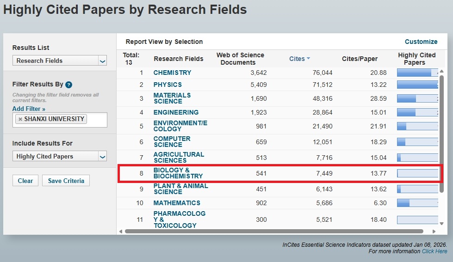453x262 pixels.
Task: Click the Add Filter link
Action: click(x=29, y=109)
